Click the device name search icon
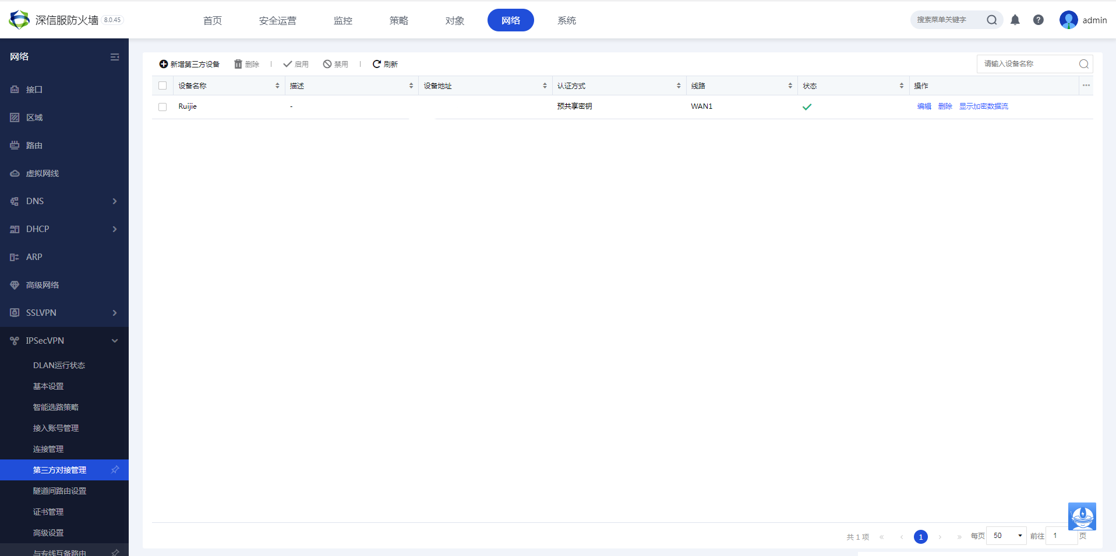Image resolution: width=1116 pixels, height=556 pixels. pos(1084,64)
